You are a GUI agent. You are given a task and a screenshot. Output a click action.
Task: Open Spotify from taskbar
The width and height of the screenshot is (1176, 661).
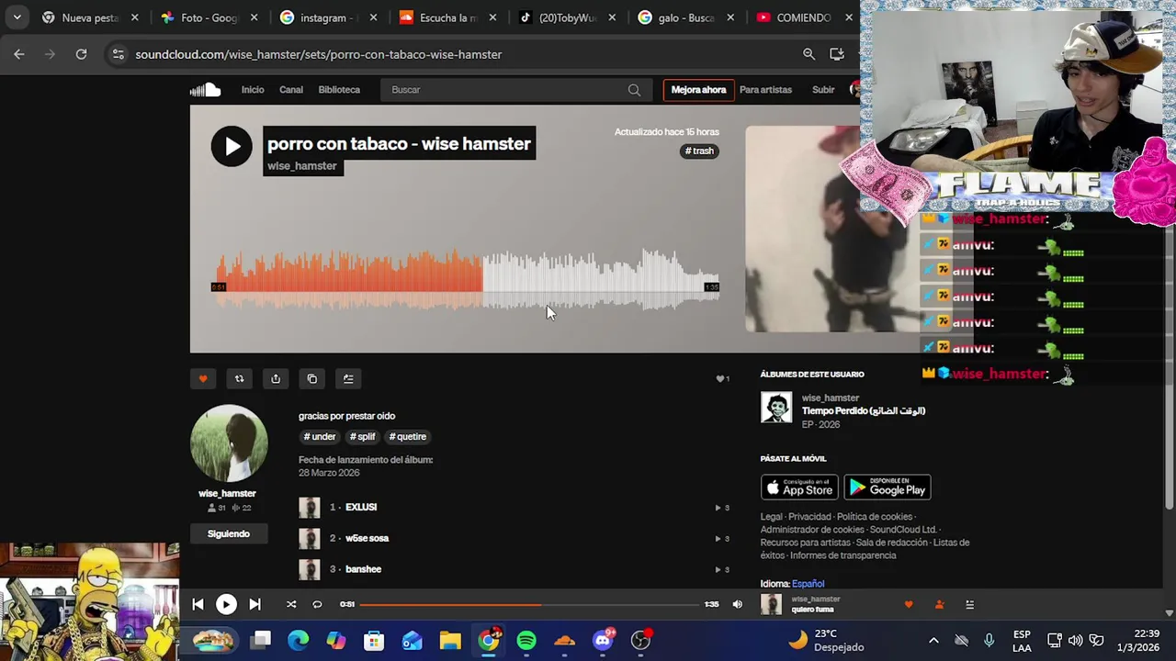526,640
